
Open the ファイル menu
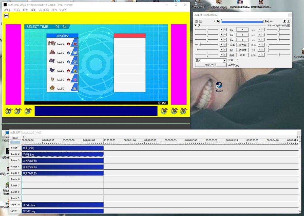[x=7, y=10]
